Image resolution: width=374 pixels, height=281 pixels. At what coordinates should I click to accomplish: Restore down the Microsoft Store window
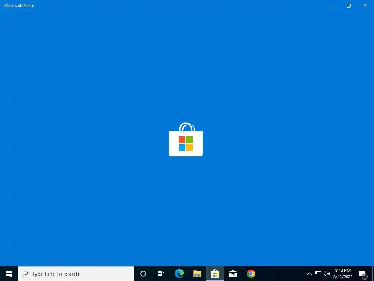[x=349, y=6]
